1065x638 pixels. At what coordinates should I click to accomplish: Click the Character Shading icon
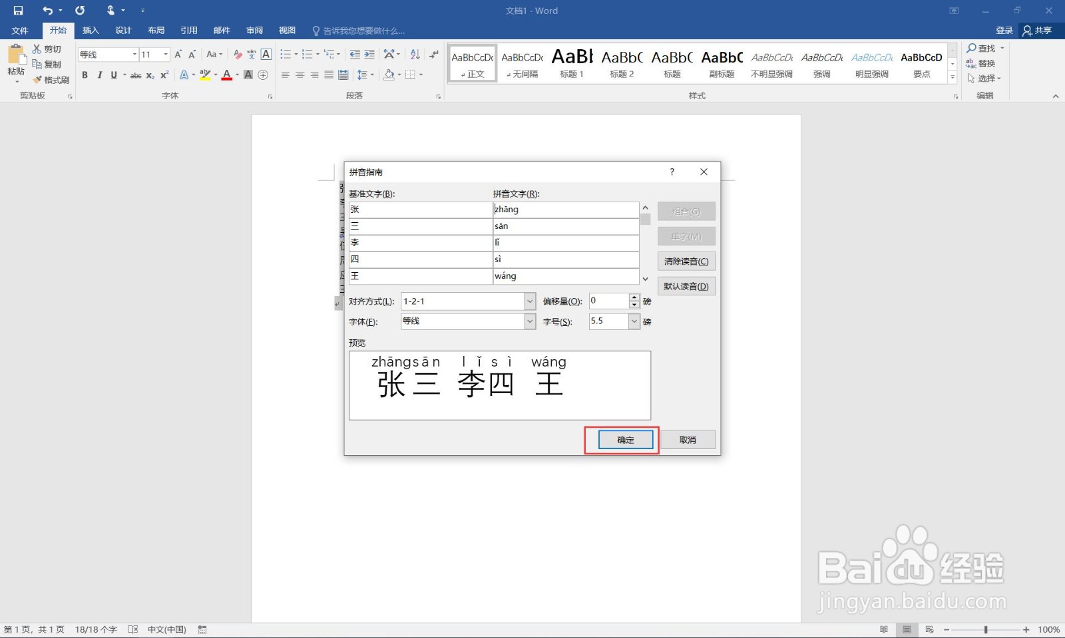point(248,75)
